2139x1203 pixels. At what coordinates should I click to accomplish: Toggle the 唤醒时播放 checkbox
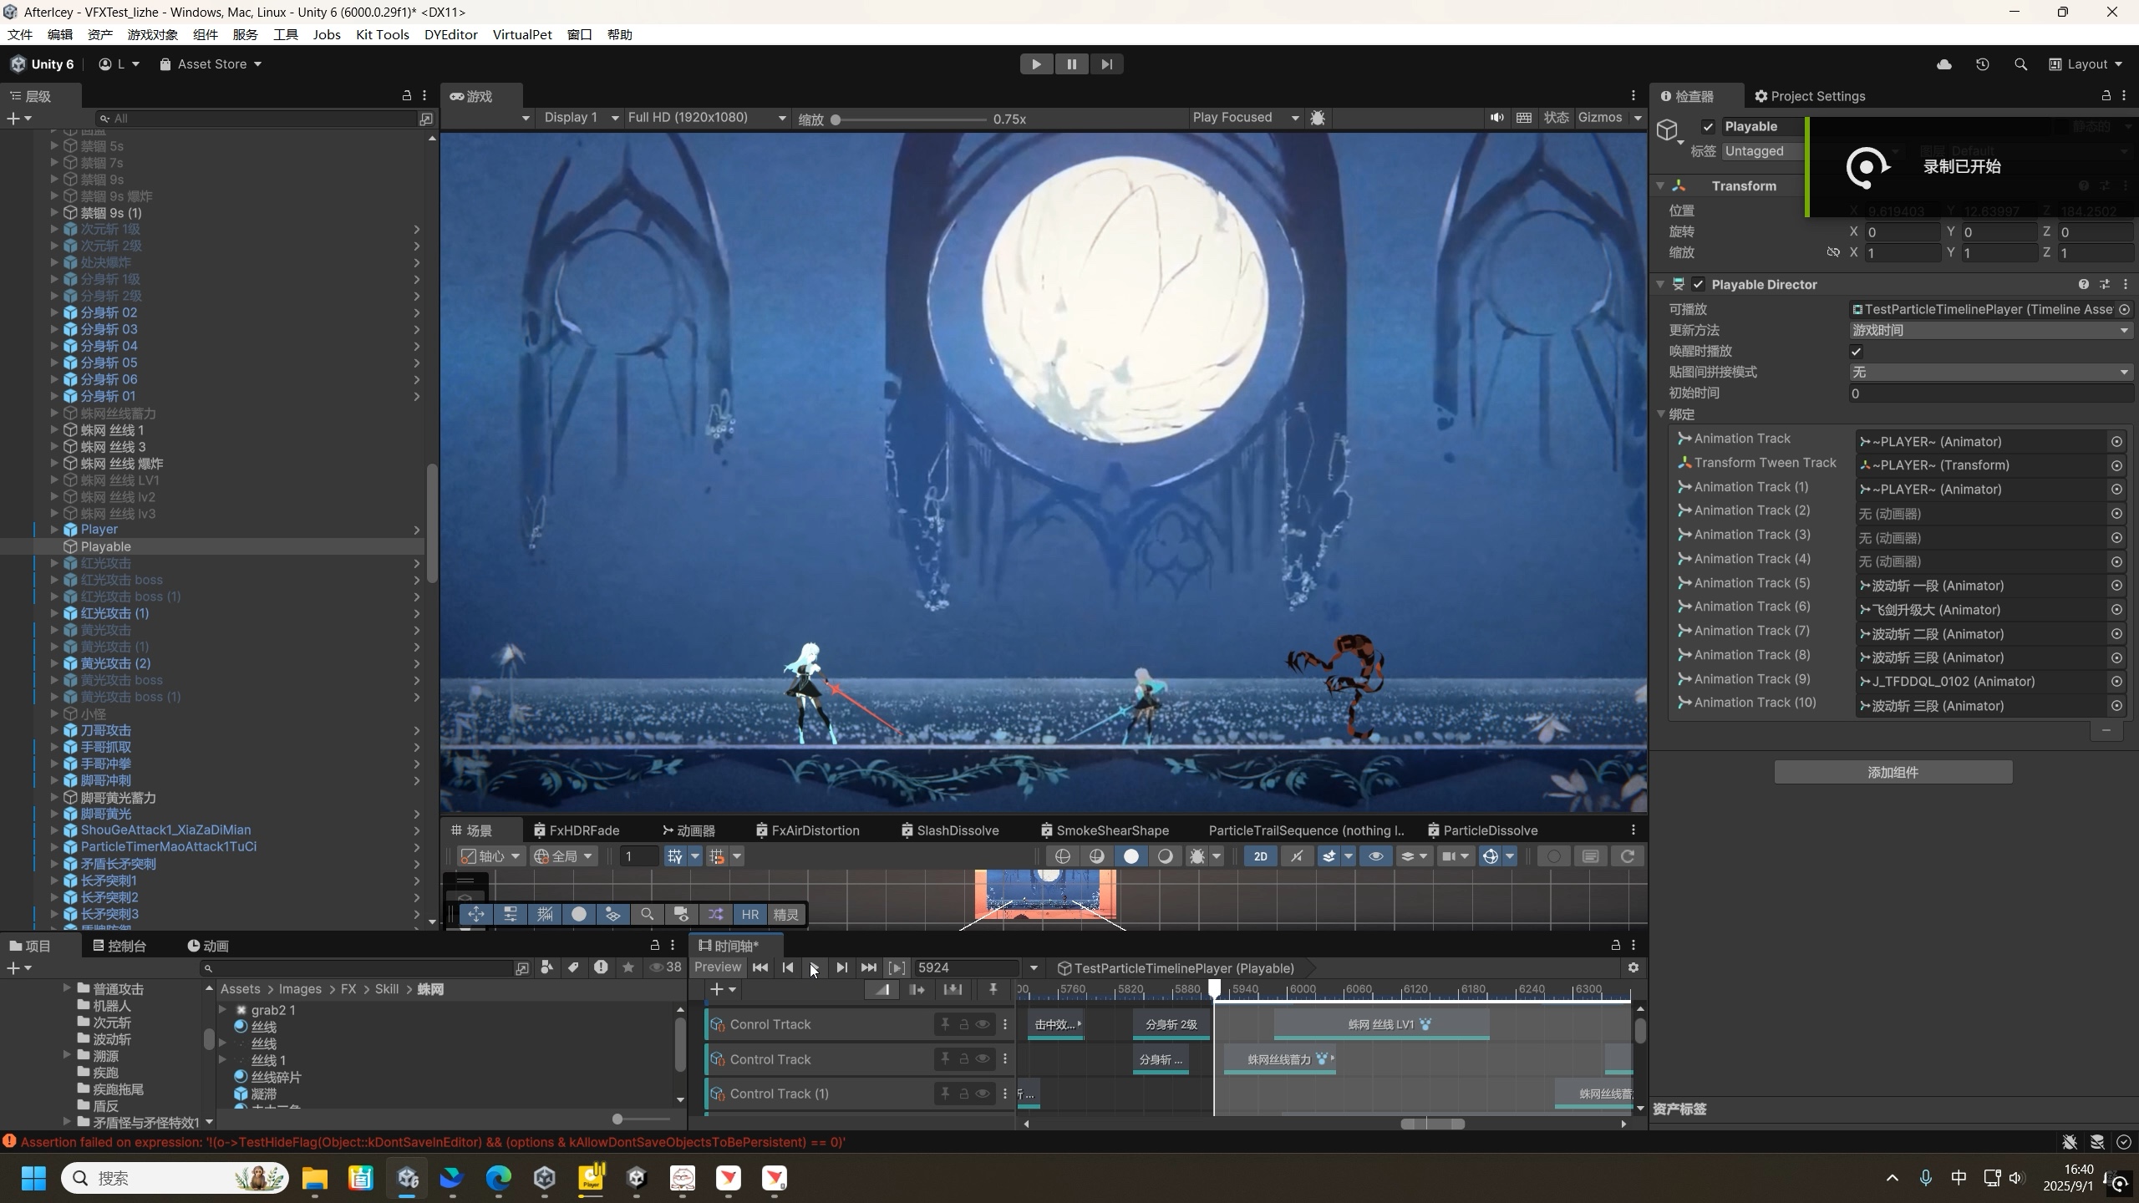(1856, 352)
